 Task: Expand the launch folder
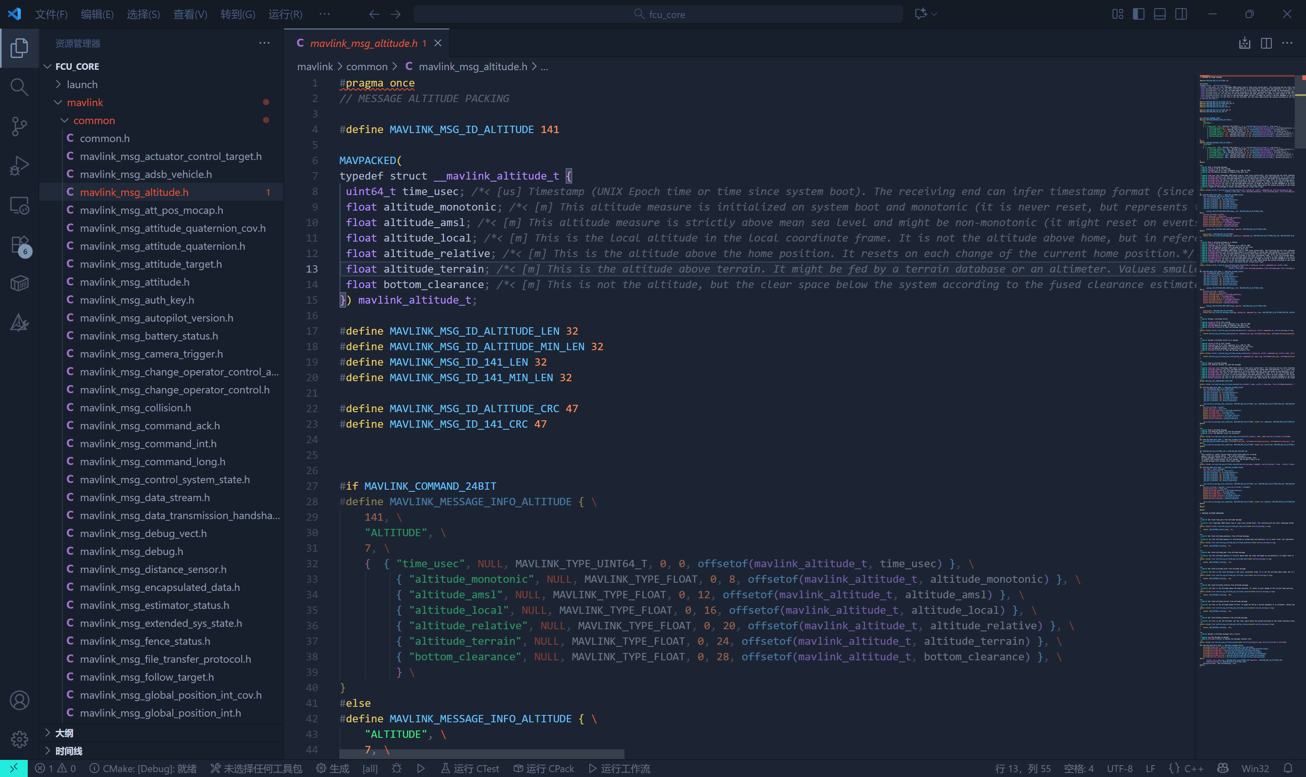coord(83,84)
